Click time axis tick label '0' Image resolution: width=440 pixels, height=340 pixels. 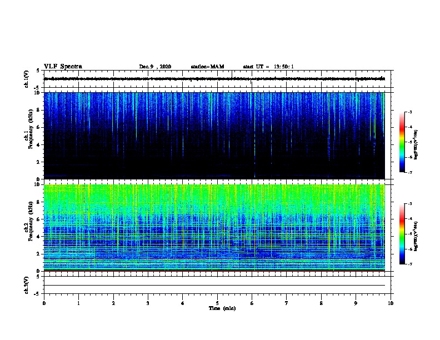(x=44, y=303)
